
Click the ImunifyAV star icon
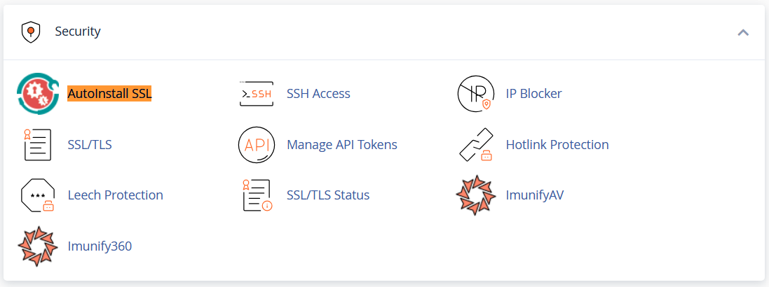point(475,195)
